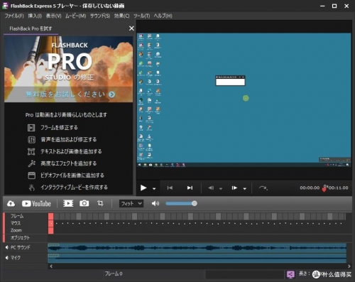Image resolution: width=355 pixels, height=282 pixels.
Task: Click the volume slider handle
Action: 195,203
